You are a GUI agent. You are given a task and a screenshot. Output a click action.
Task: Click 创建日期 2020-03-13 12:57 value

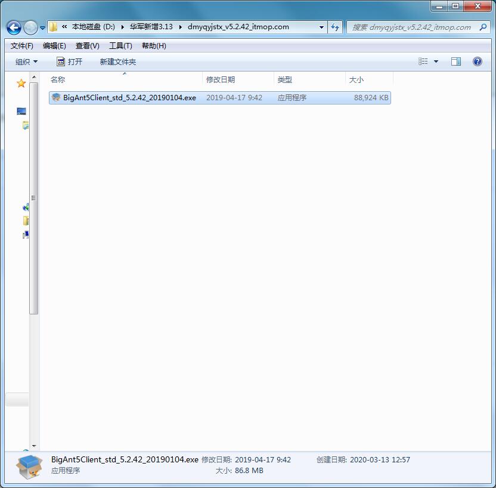point(380,459)
